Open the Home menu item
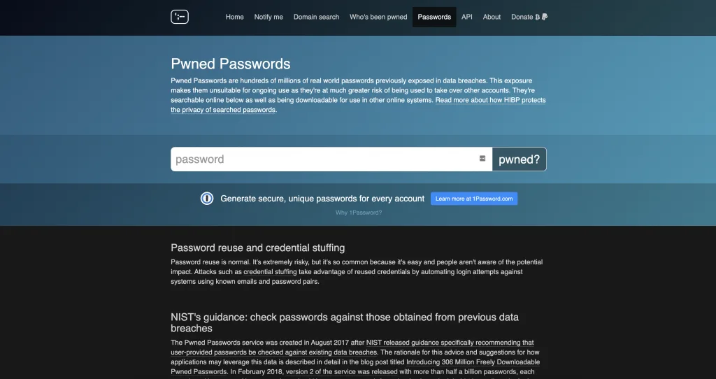The height and width of the screenshot is (379, 716). pyautogui.click(x=234, y=17)
